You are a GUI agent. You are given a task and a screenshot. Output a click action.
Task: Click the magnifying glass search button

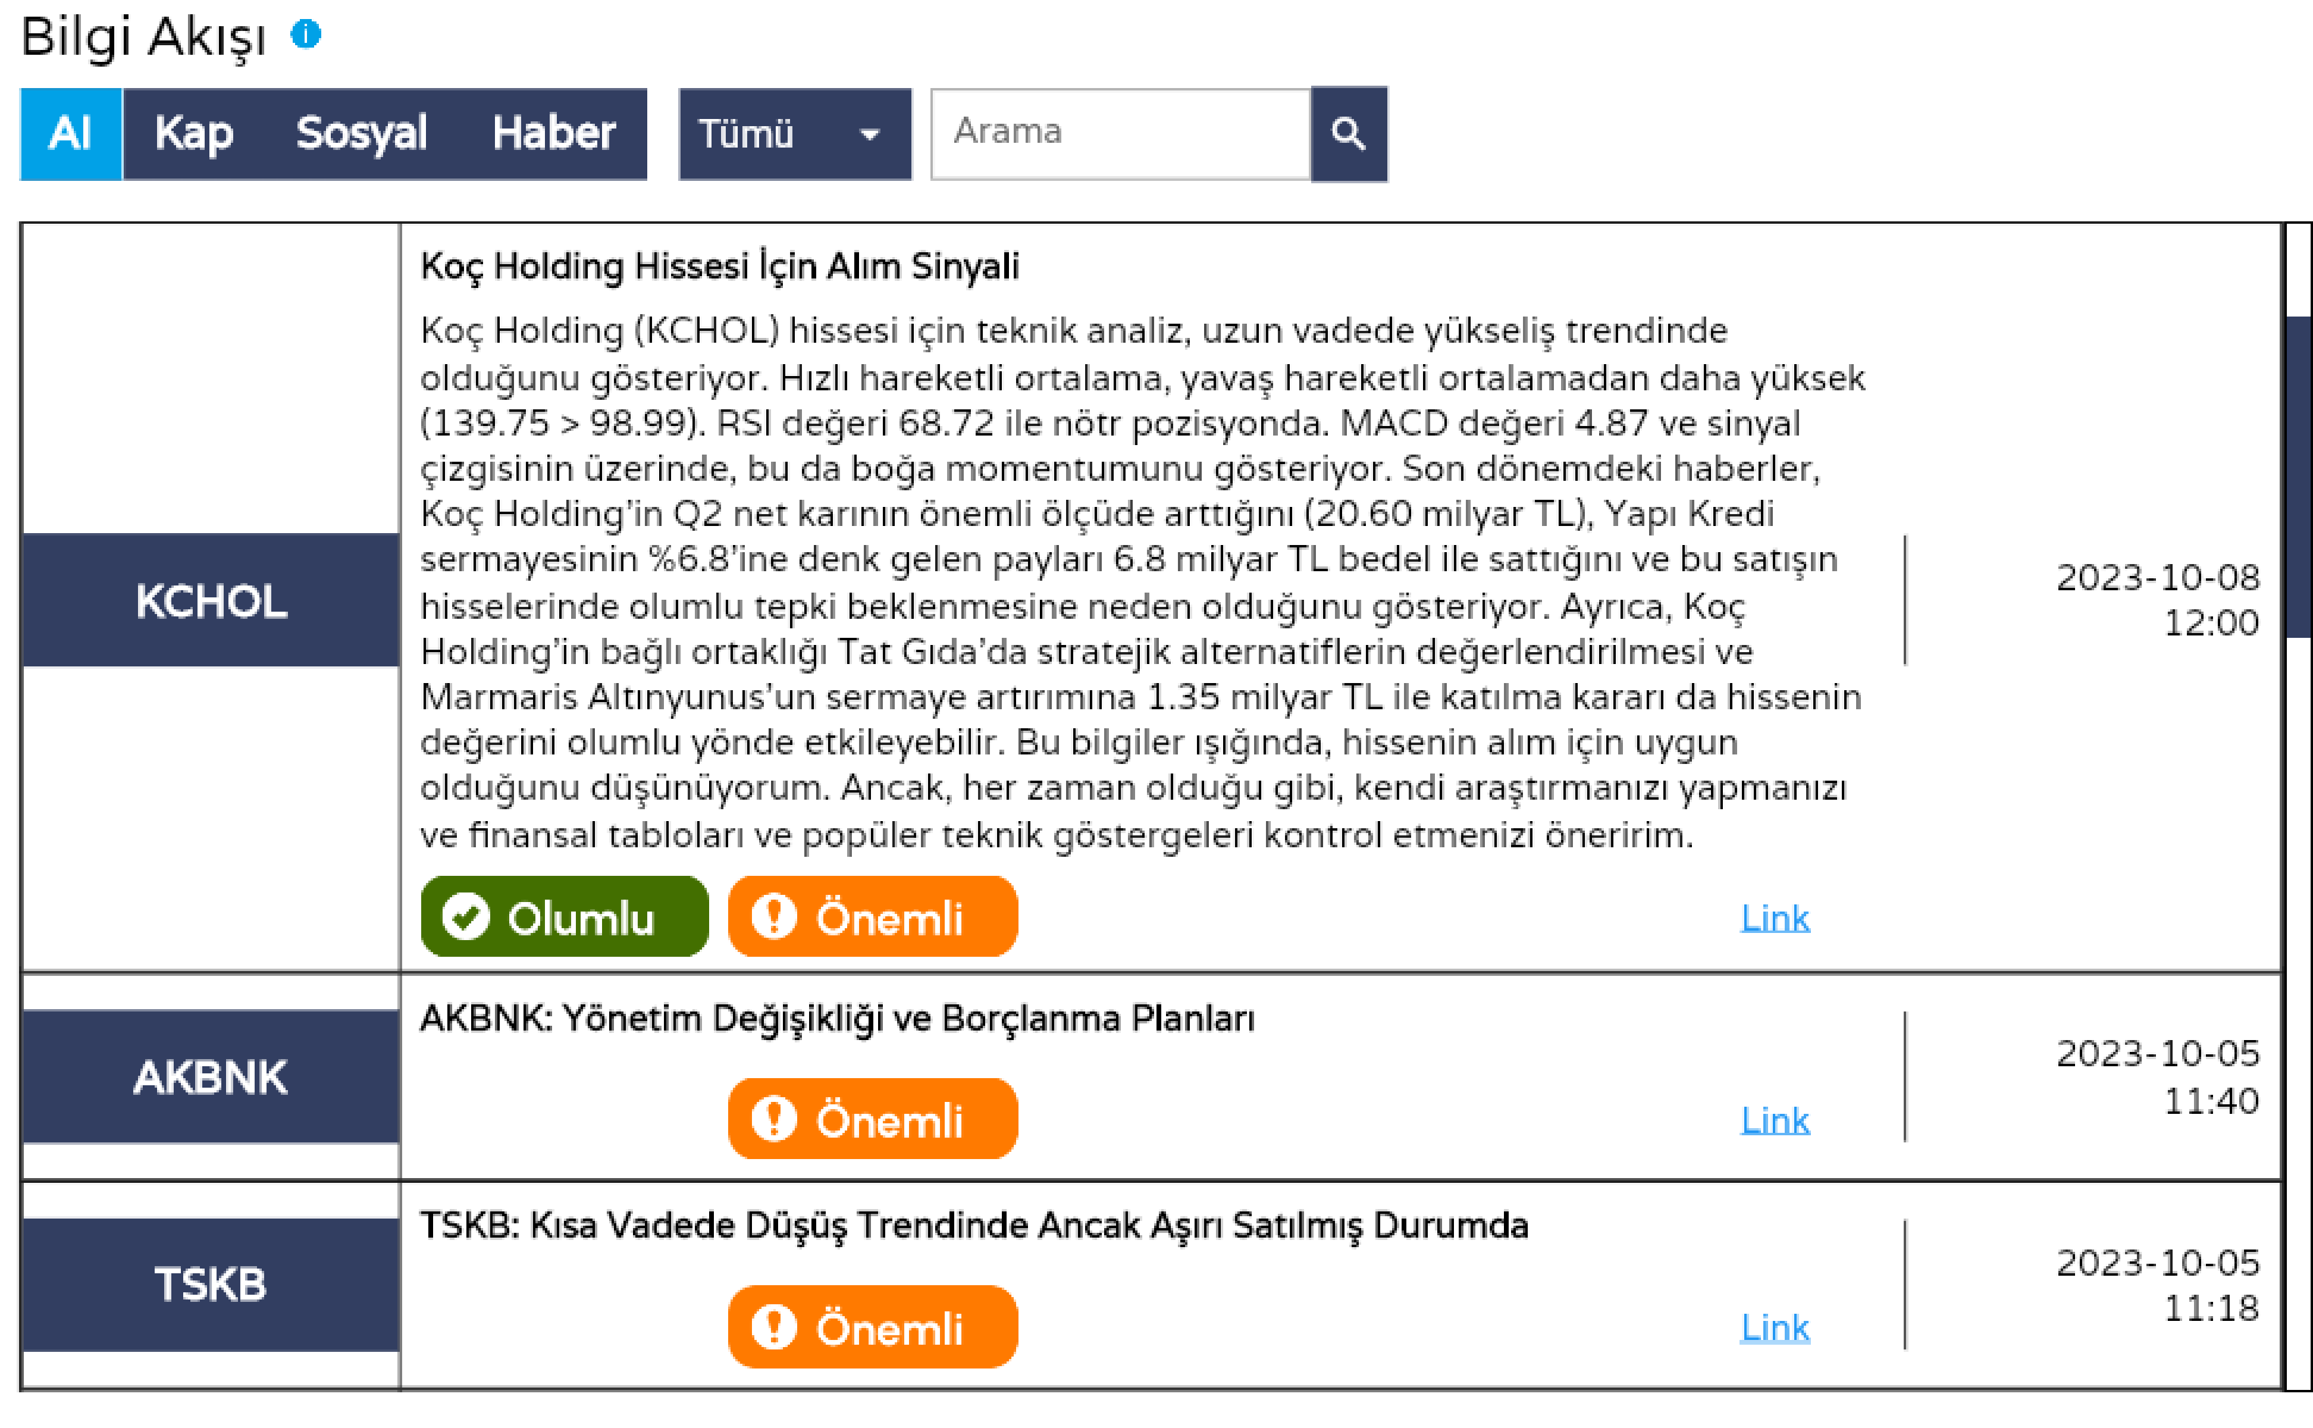pos(1348,134)
